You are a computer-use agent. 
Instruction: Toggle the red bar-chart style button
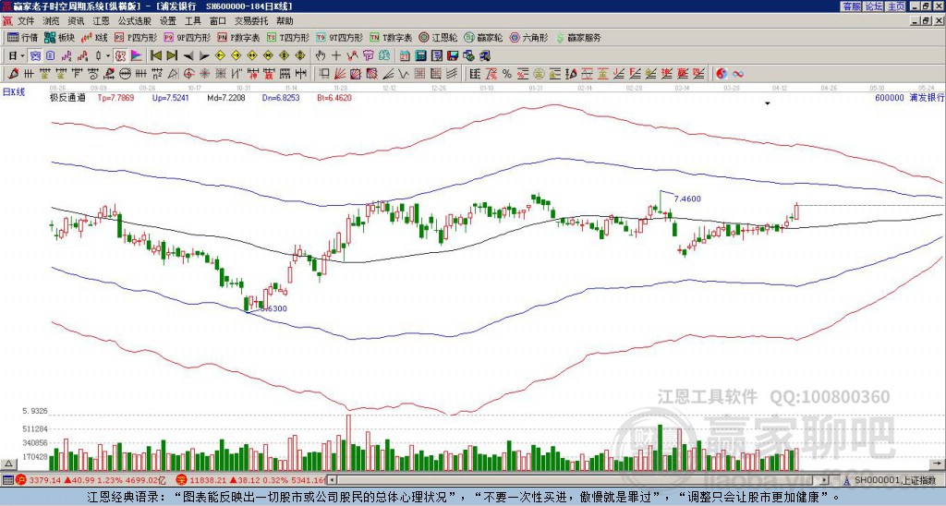tap(82, 56)
